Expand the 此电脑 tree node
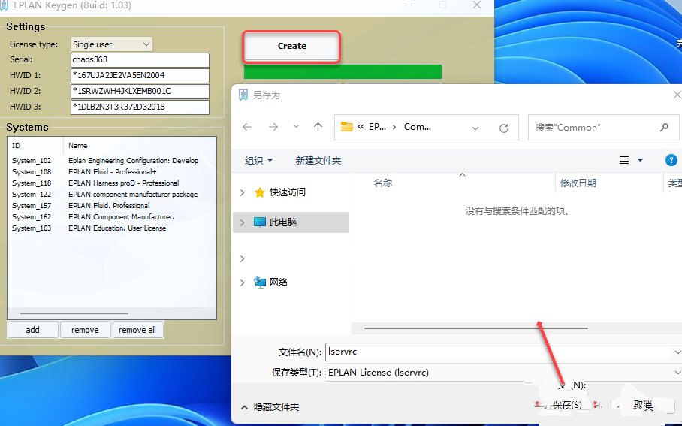Screen dimensions: 682x426 pos(243,222)
